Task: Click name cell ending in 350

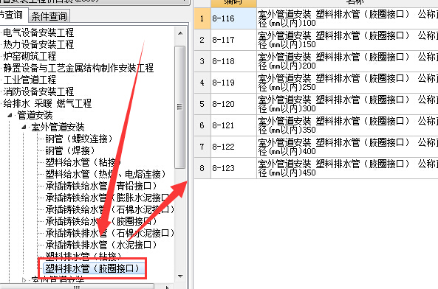Action: [347, 125]
